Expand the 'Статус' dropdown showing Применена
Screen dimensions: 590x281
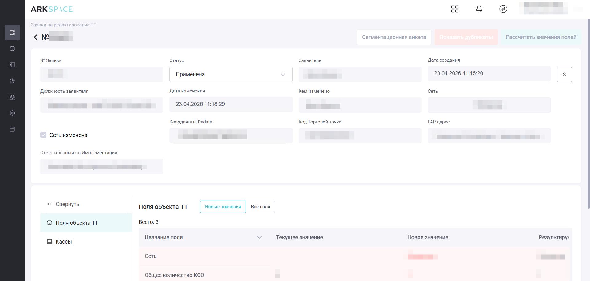pos(230,74)
